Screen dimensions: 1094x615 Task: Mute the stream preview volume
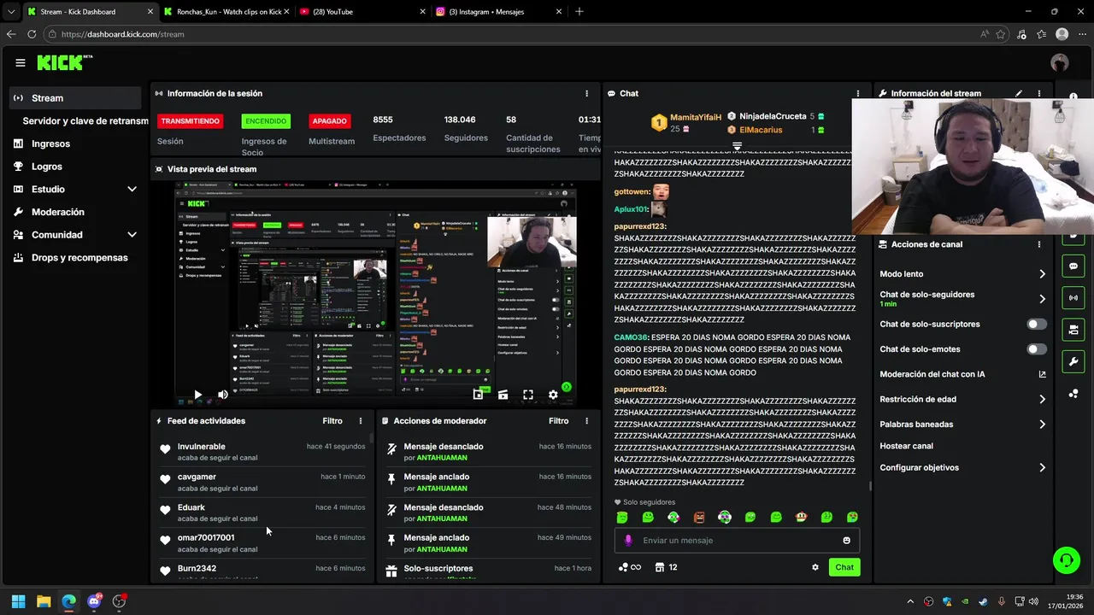223,395
